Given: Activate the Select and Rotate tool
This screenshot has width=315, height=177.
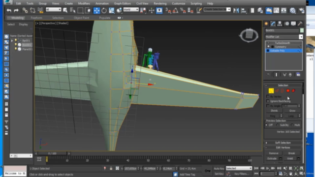Looking at the screenshot, I should click(x=104, y=10).
